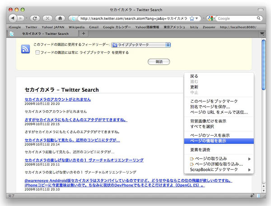The width and height of the screenshot is (271, 206).
Task: Choose 背景画像だけを表示 menu item
Action: [x=219, y=121]
